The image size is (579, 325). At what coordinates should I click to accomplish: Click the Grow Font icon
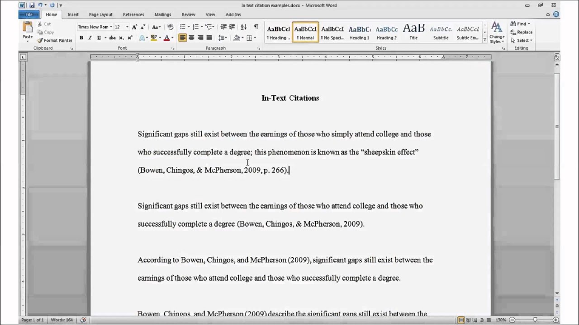pyautogui.click(x=134, y=27)
